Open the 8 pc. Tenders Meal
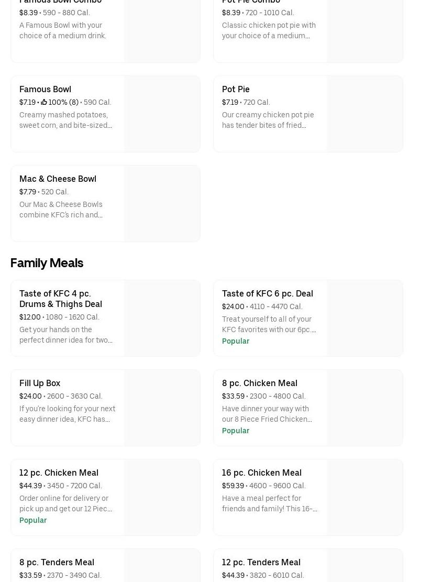Image resolution: width=421 pixels, height=582 pixels. coord(57,563)
